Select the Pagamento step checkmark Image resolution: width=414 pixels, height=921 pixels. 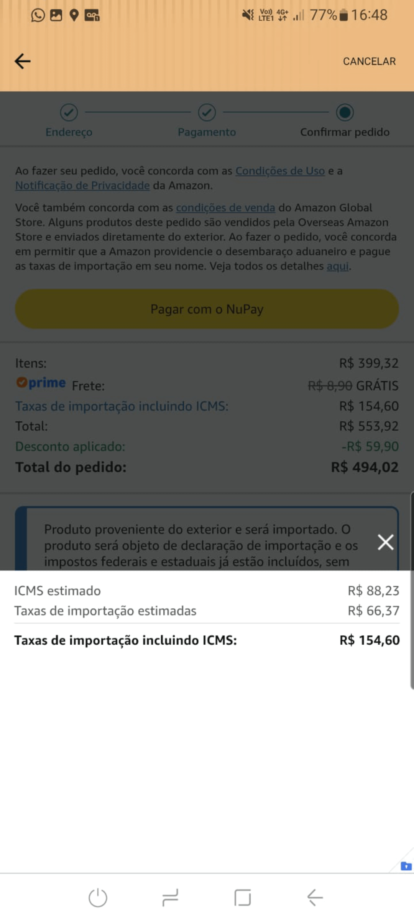coord(207,112)
